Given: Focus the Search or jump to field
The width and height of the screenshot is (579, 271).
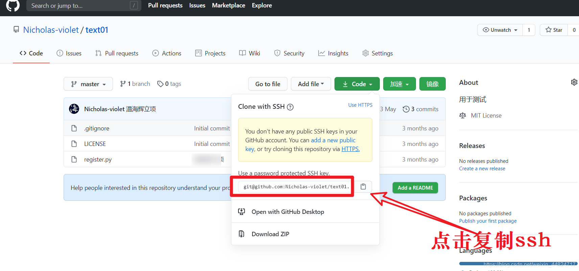Looking at the screenshot, I should (84, 5).
